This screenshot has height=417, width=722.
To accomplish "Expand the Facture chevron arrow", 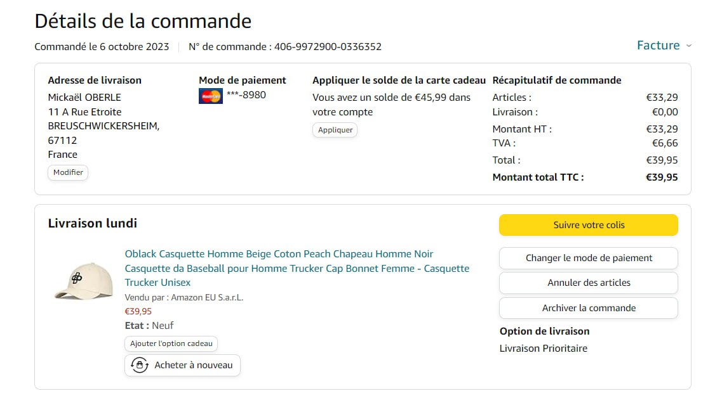I will tap(689, 46).
